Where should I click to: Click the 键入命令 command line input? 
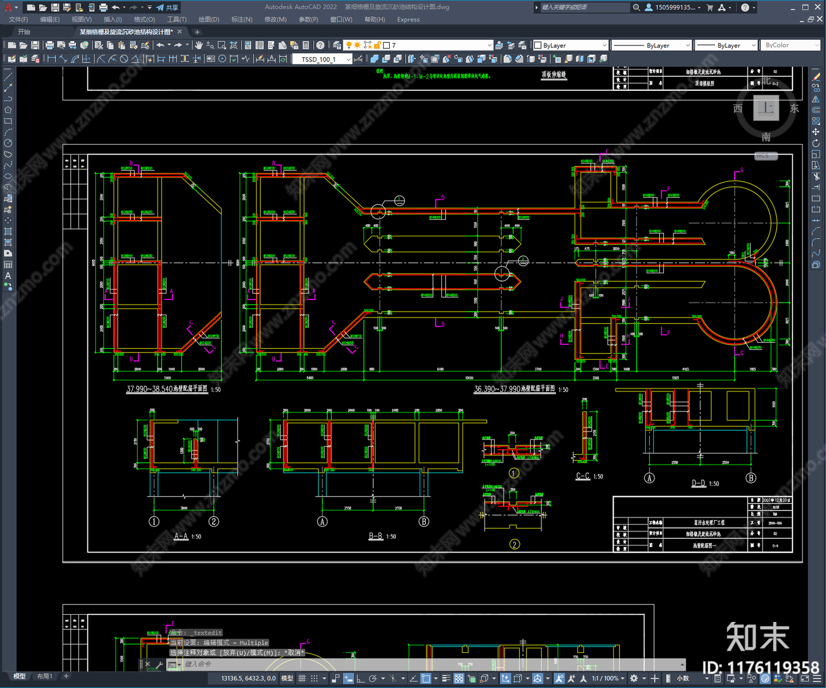tap(431, 664)
